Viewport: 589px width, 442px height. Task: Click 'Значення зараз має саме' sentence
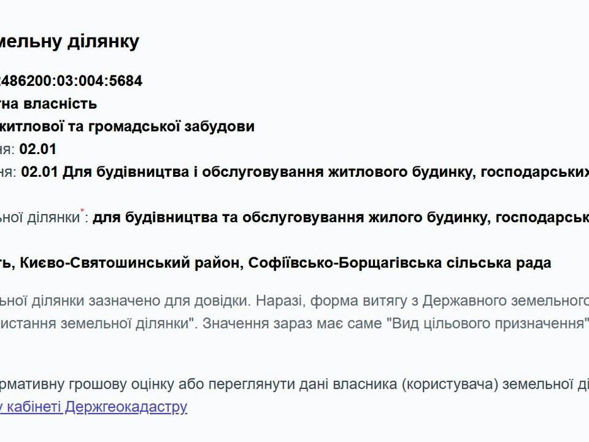[292, 324]
